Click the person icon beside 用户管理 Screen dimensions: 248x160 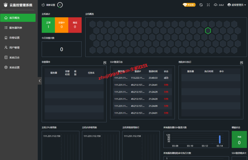(x=6, y=47)
